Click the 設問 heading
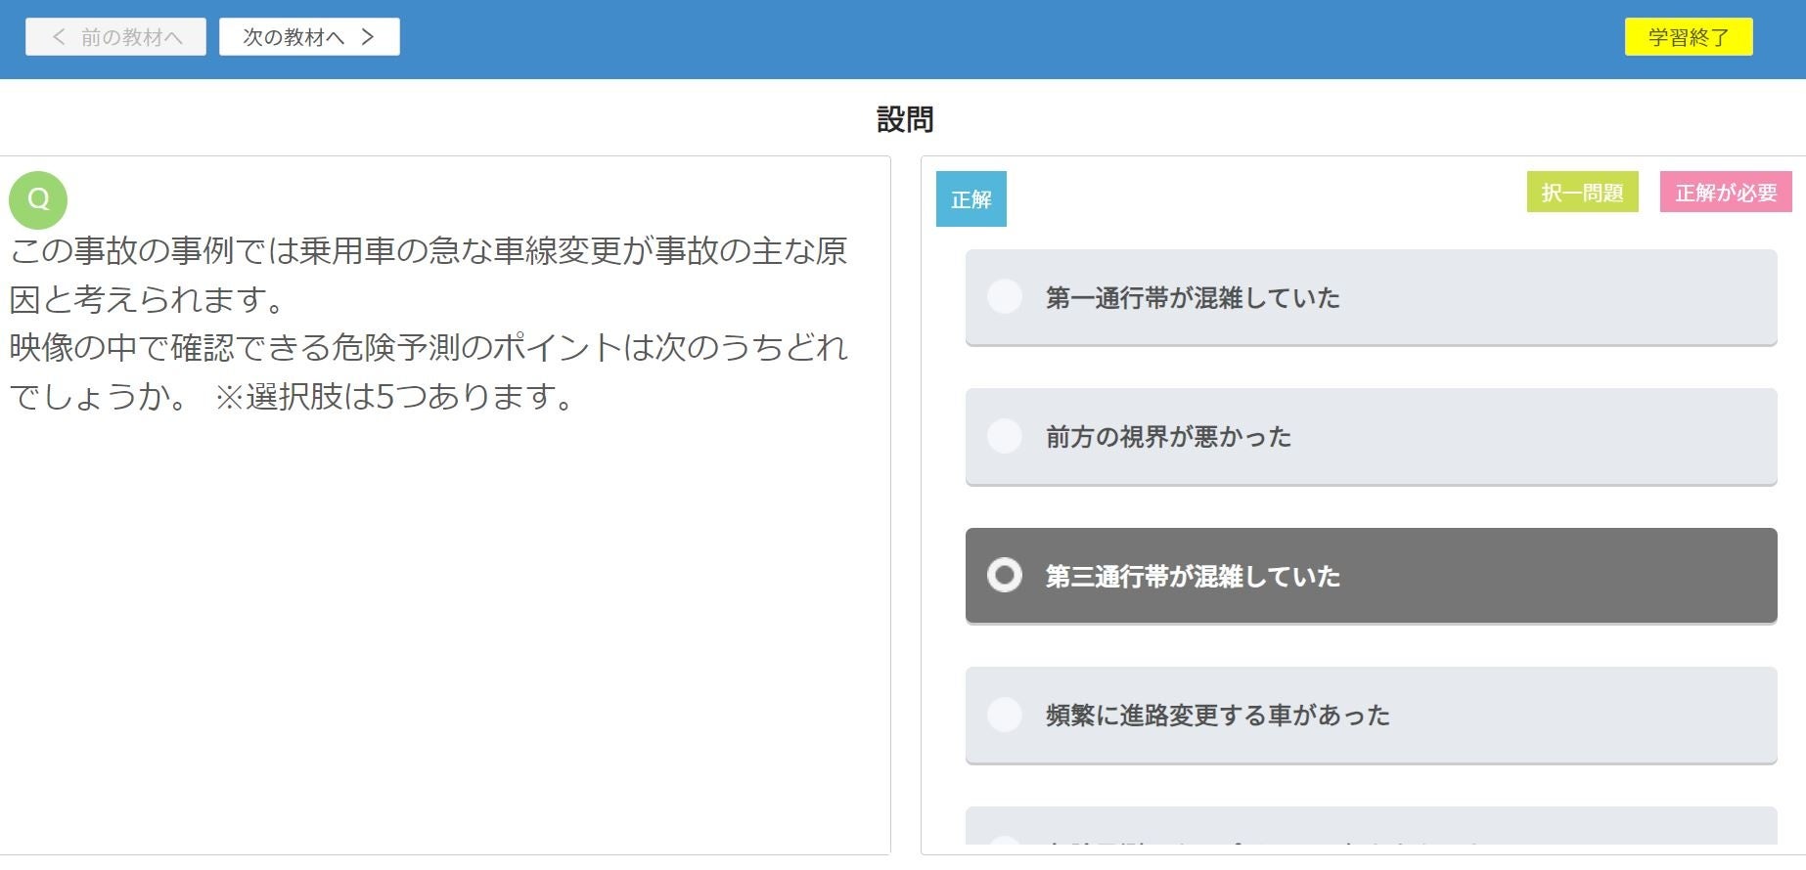 [905, 119]
